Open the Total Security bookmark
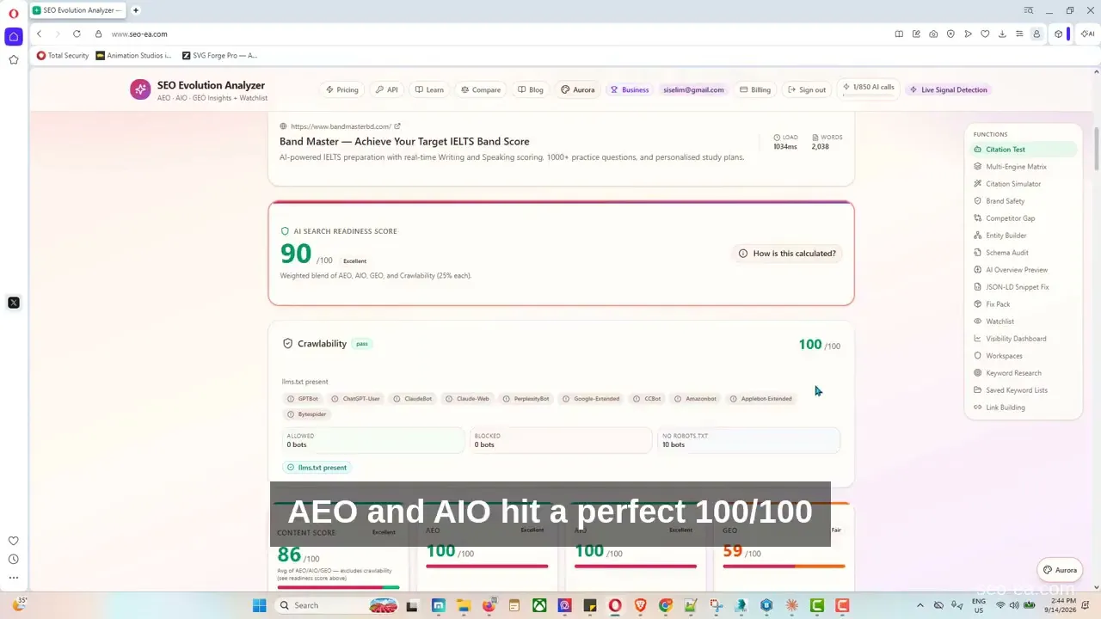 tap(63, 56)
